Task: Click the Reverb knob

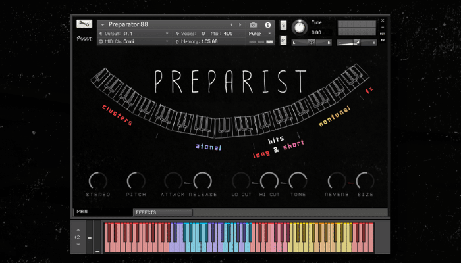Action: [337, 180]
